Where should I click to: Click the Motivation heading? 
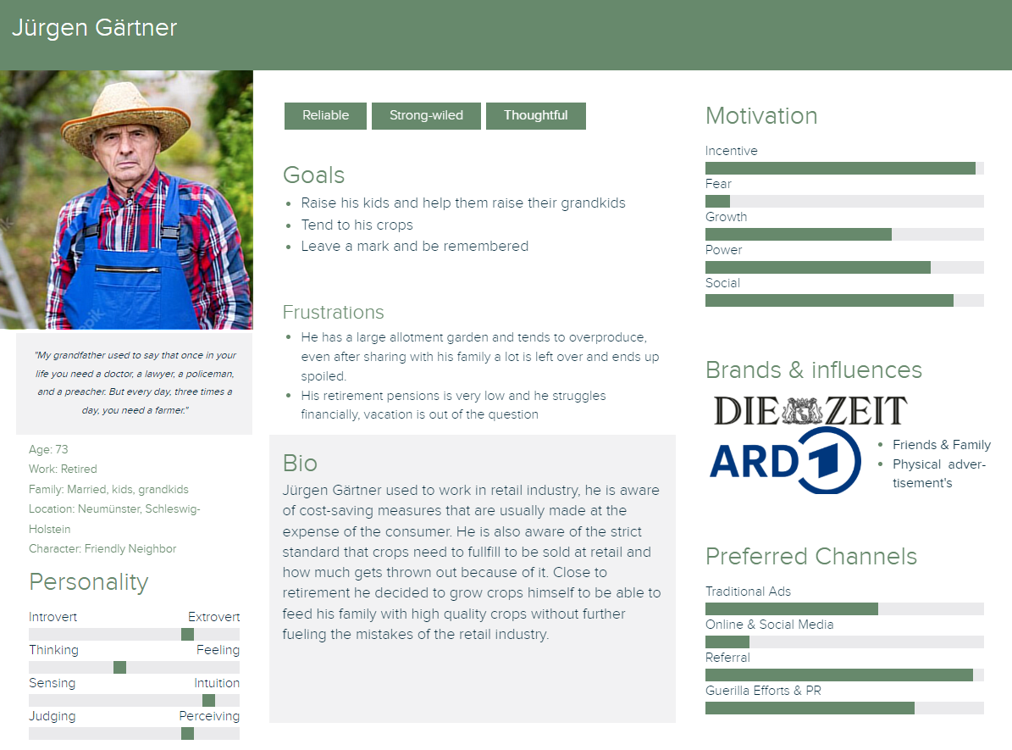[x=761, y=115]
